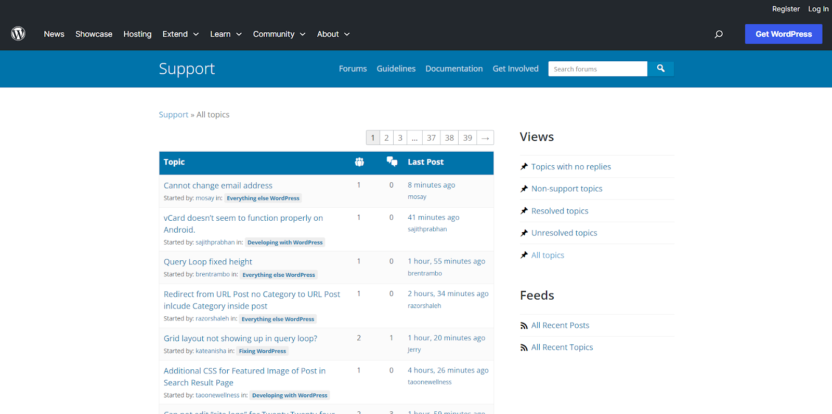Click the Support heading in blue banner
Viewport: 832px width, 414px height.
click(x=187, y=69)
